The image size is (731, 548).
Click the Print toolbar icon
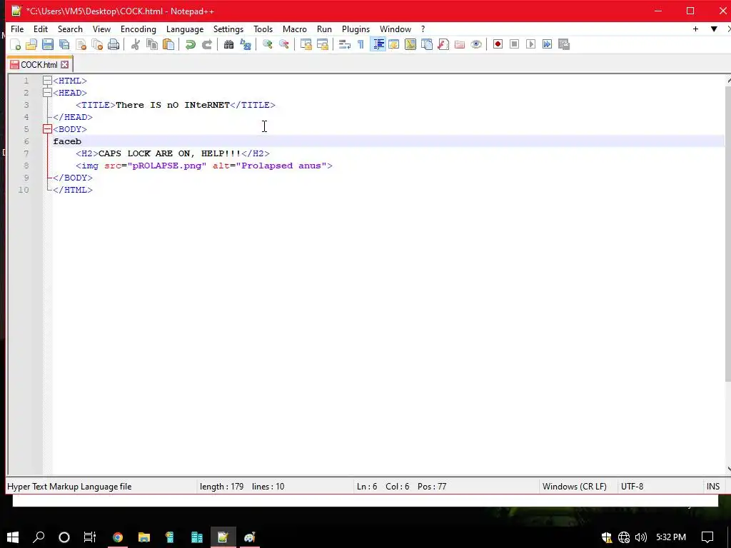tap(114, 44)
